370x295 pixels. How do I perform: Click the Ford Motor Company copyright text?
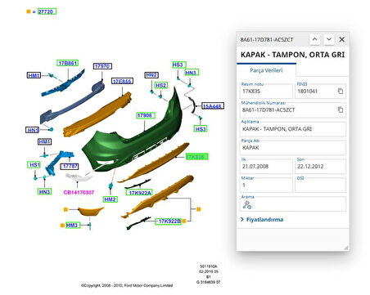(127, 285)
